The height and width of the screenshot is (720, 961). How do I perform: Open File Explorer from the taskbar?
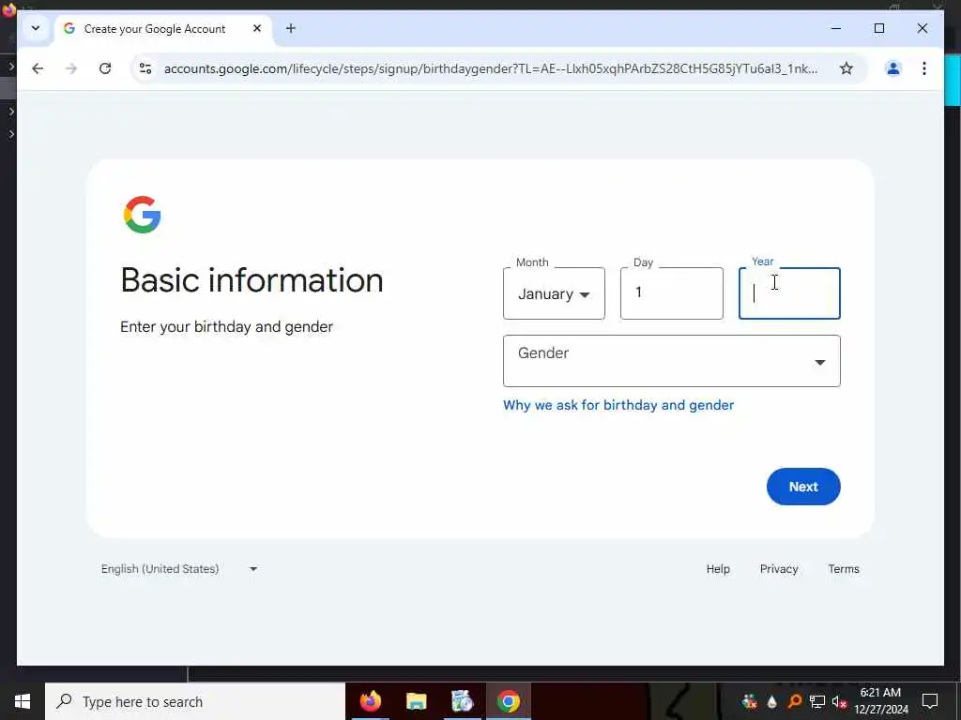pyautogui.click(x=416, y=701)
